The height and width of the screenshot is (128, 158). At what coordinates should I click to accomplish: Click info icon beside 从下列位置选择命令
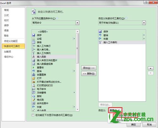click(x=57, y=18)
